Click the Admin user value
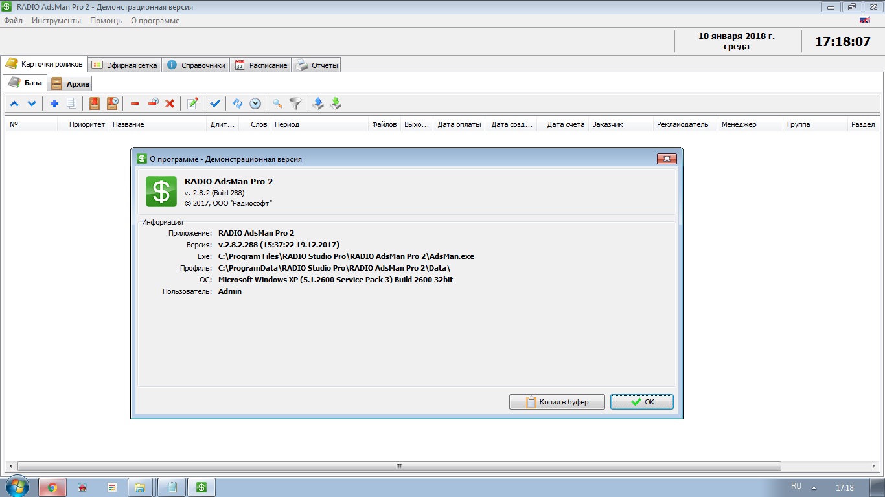The image size is (885, 497). (x=230, y=291)
